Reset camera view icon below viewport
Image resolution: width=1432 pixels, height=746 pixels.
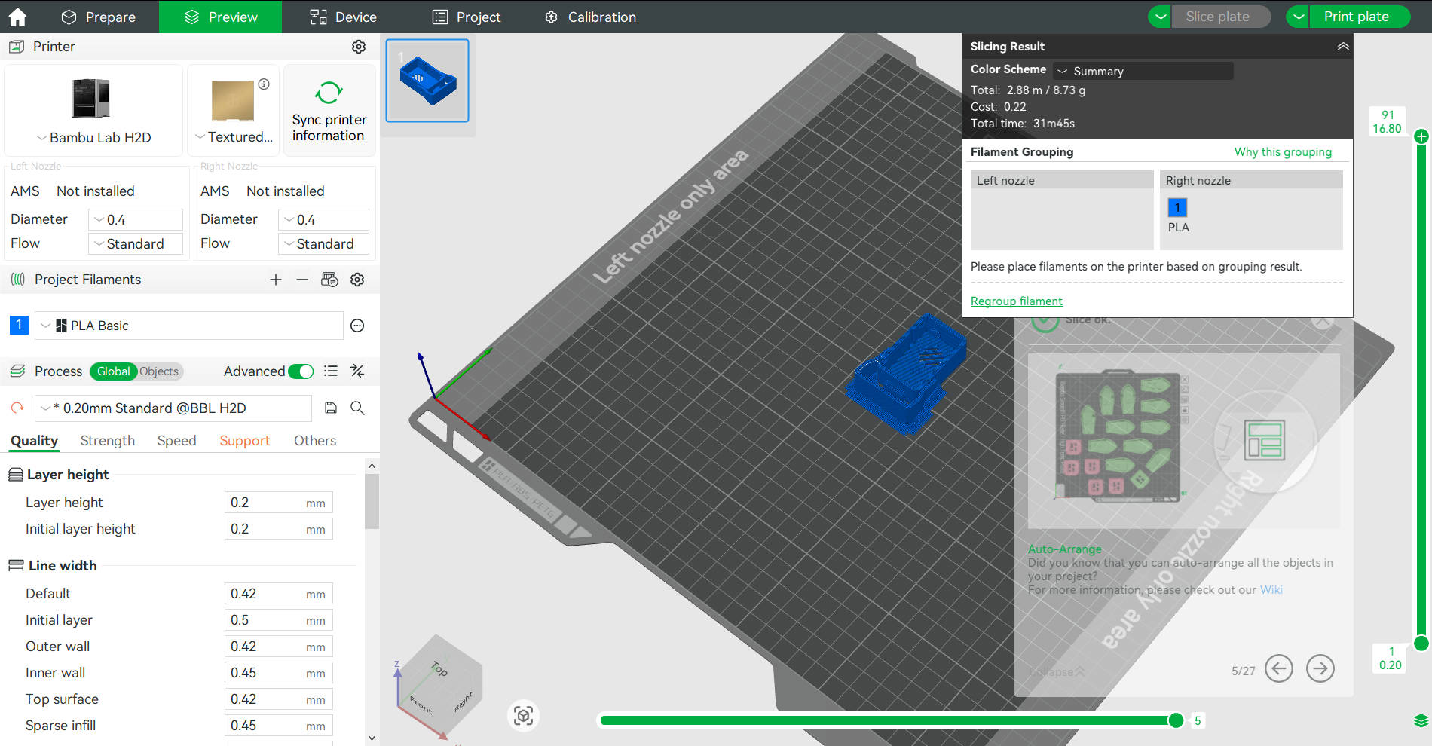[x=523, y=715]
